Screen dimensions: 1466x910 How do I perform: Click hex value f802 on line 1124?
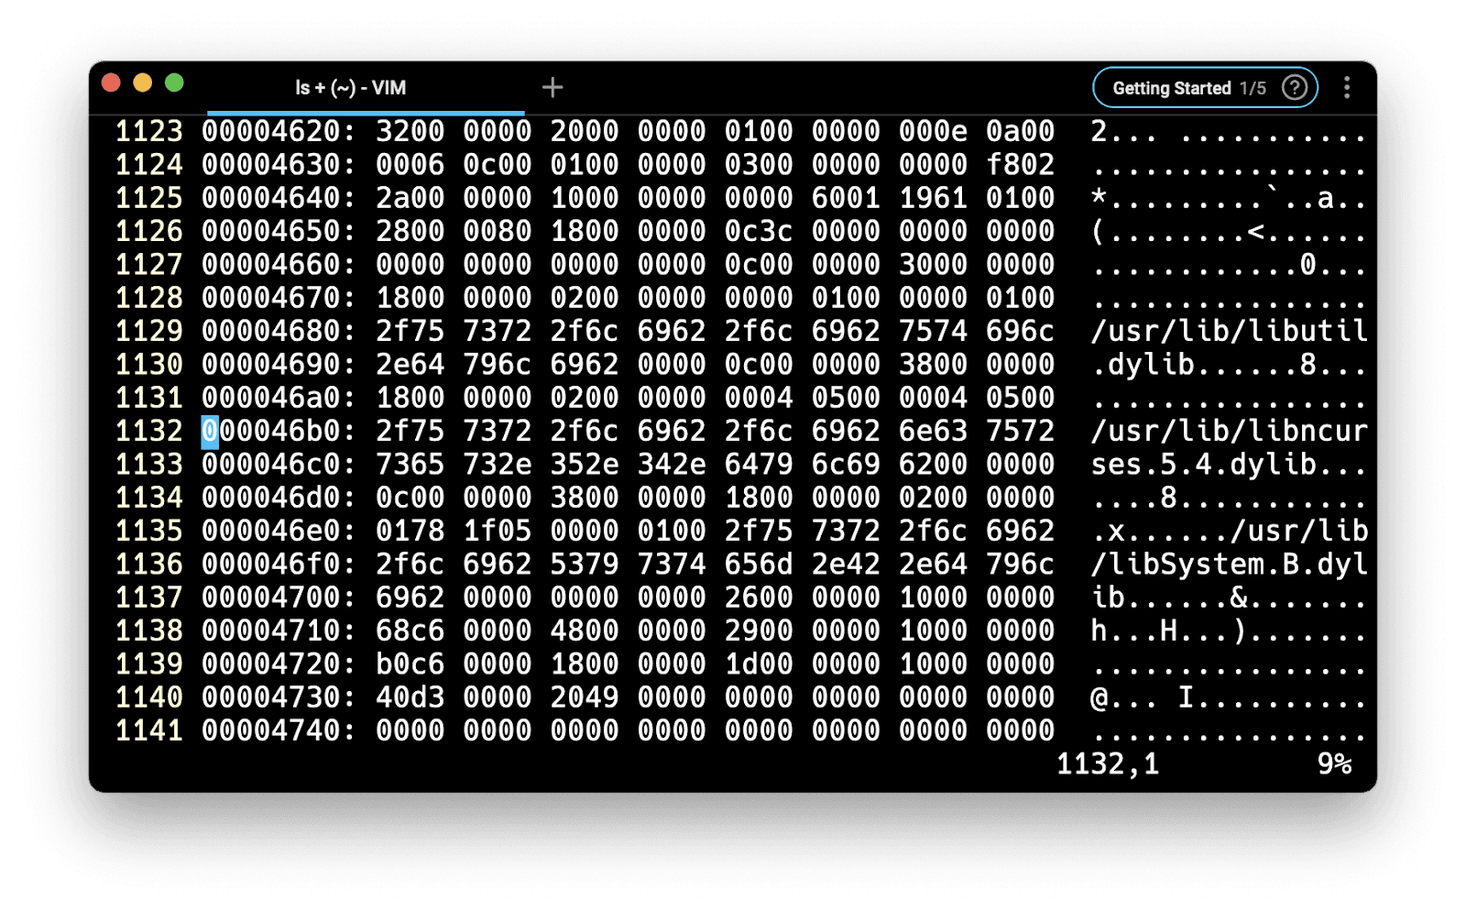[x=1020, y=165]
